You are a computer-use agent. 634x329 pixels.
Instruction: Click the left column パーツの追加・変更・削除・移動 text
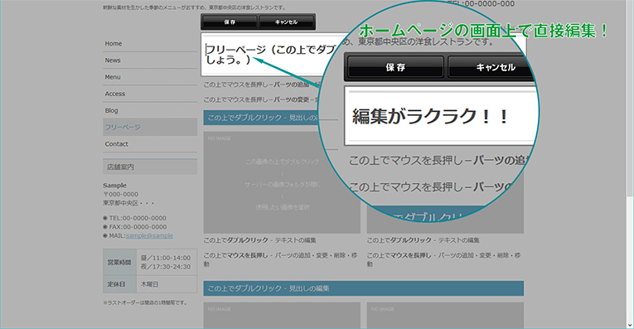point(281,259)
